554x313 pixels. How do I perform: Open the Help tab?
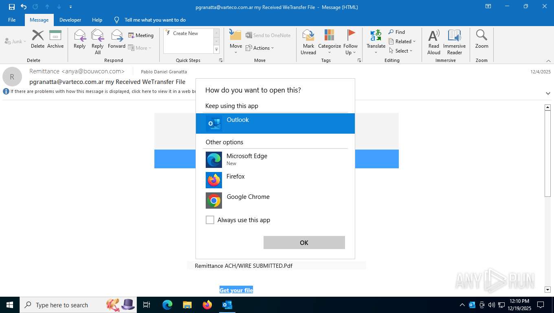click(97, 20)
